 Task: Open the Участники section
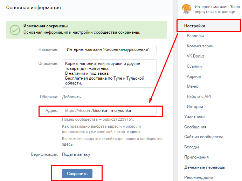pyautogui.click(x=194, y=117)
